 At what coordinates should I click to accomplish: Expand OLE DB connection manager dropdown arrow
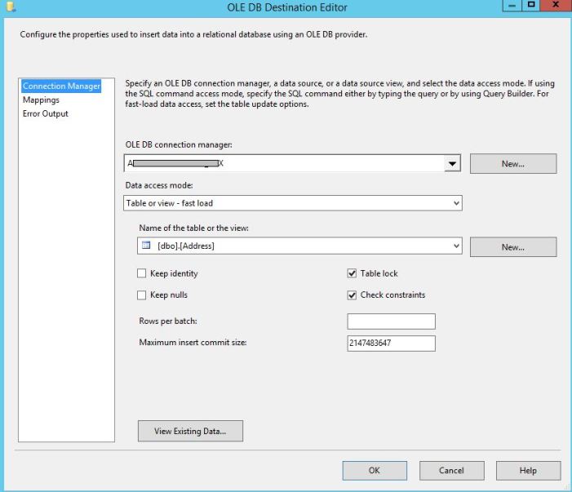(x=452, y=163)
